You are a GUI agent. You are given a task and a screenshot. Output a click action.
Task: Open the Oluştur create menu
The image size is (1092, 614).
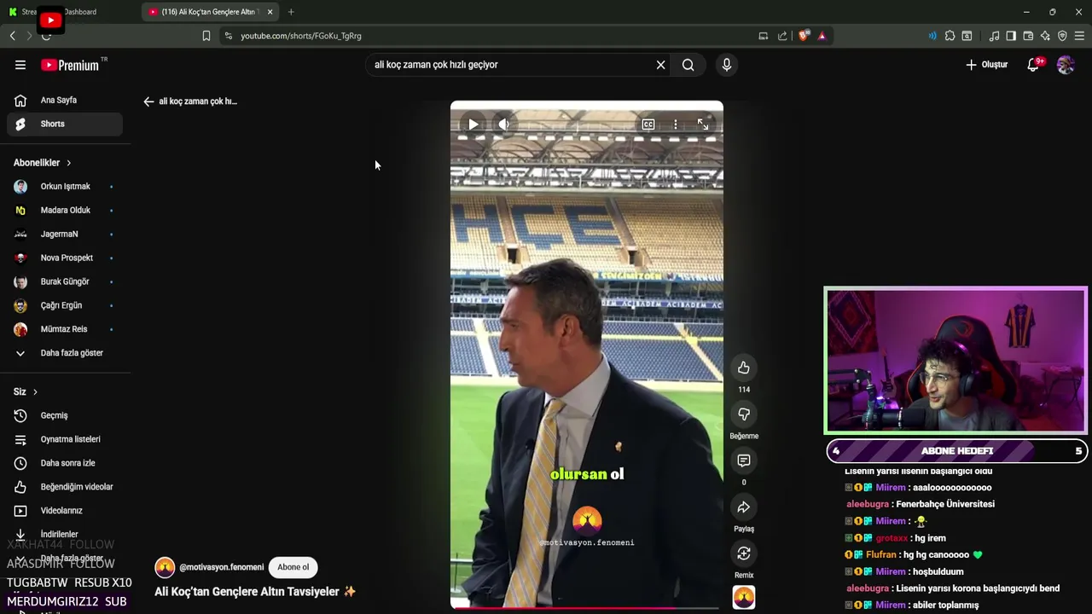pyautogui.click(x=987, y=65)
